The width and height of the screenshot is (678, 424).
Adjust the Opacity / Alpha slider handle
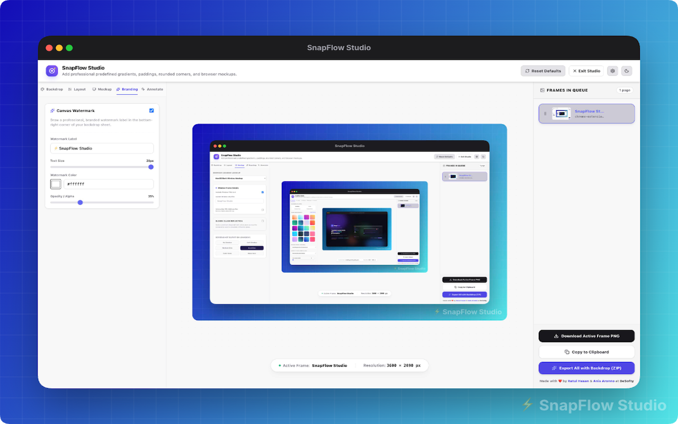80,202
